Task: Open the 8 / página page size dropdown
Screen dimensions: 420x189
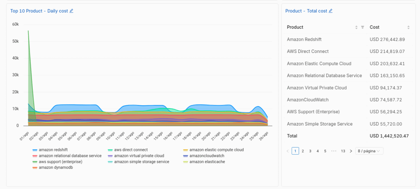Action: tap(369, 151)
